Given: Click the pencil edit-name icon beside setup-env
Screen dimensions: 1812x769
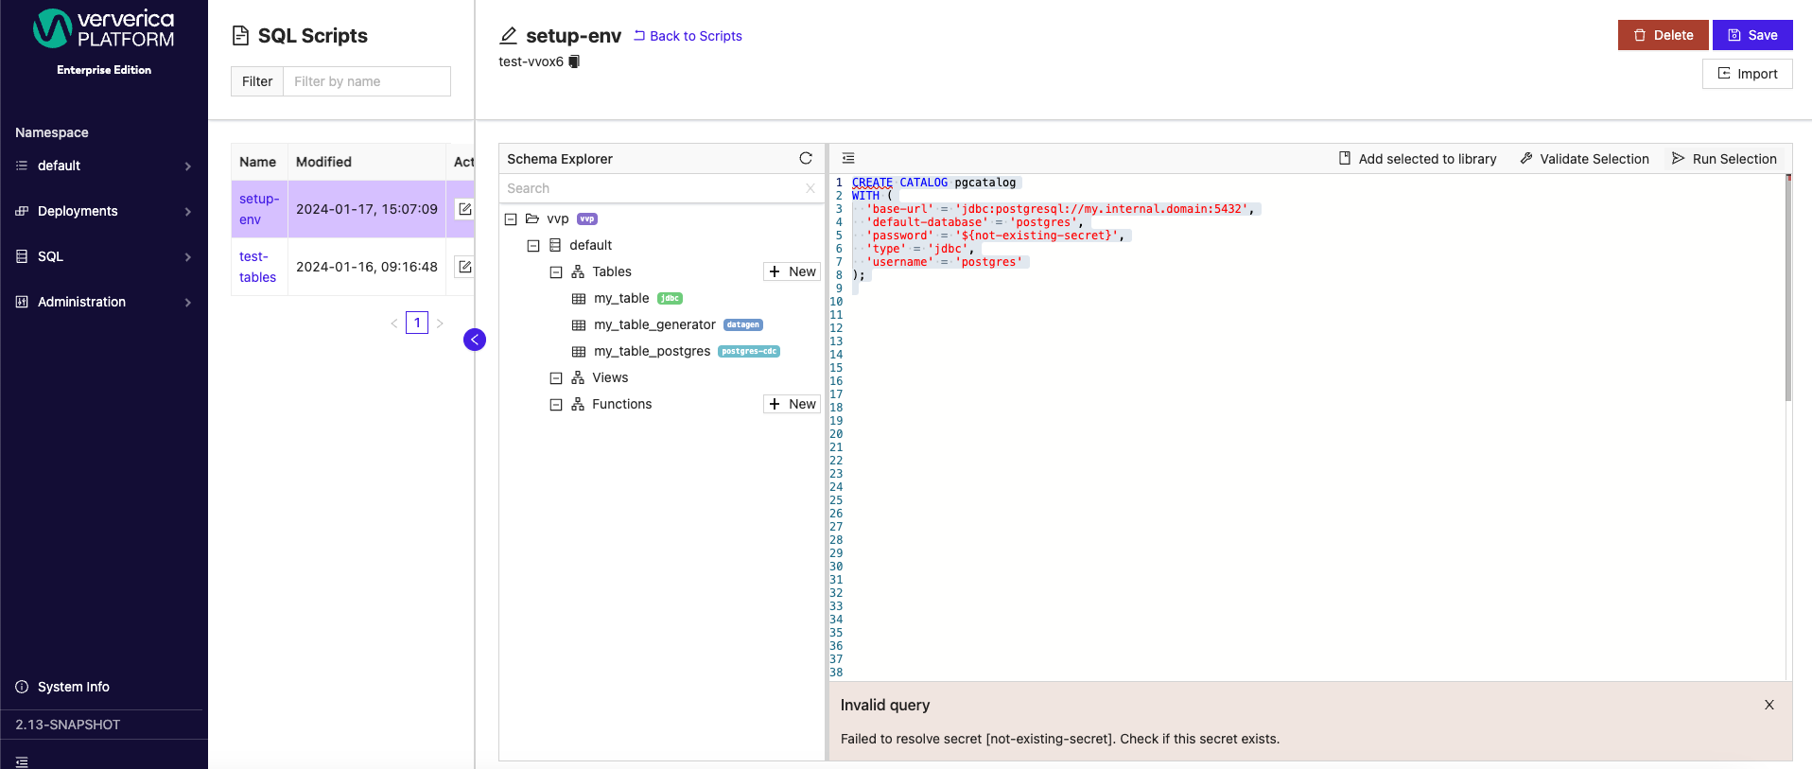Looking at the screenshot, I should (x=508, y=36).
